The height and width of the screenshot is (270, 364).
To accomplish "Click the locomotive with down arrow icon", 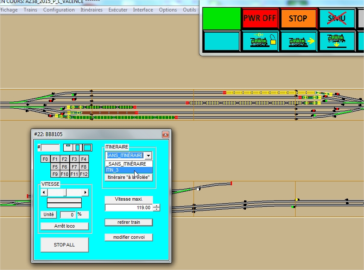I will [337, 41].
